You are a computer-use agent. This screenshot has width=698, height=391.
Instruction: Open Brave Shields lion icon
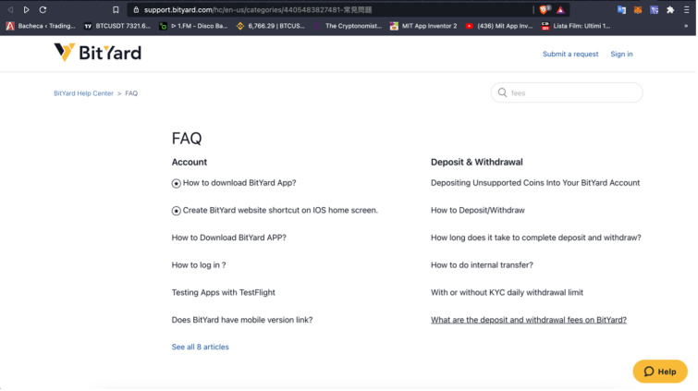[545, 9]
